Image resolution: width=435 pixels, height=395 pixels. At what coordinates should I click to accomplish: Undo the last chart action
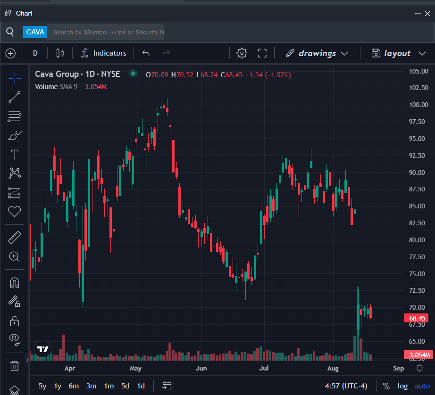point(146,53)
